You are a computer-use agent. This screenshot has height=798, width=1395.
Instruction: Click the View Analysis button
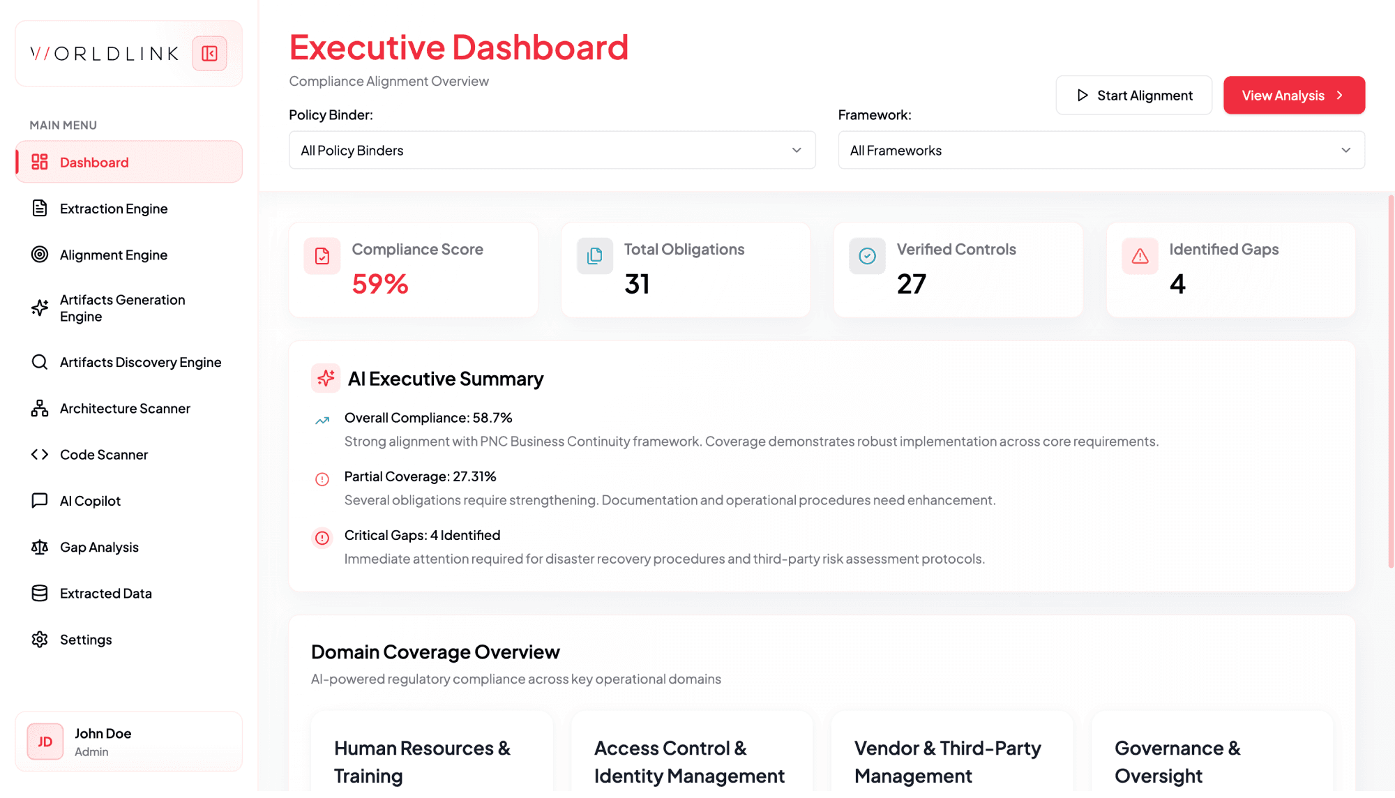point(1293,96)
